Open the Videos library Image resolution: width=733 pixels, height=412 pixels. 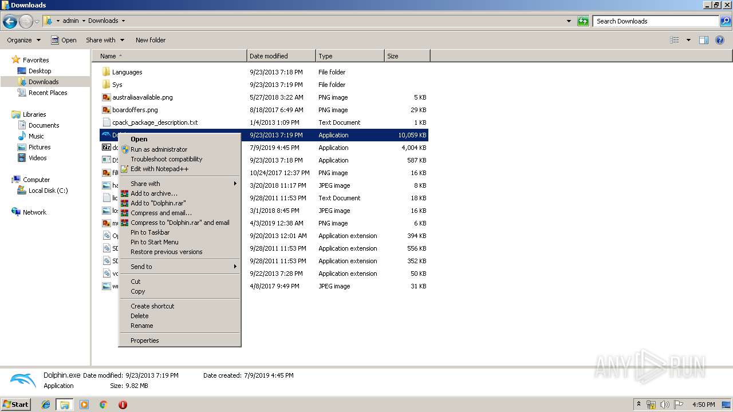[x=37, y=158]
